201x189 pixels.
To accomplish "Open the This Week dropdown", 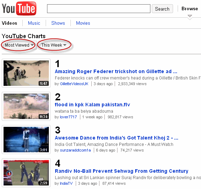I will click(x=54, y=45).
